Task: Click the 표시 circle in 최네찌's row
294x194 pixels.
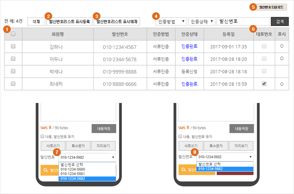Action: point(282,84)
